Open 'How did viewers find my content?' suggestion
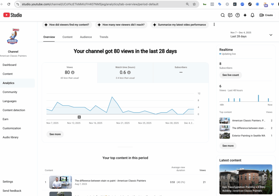 67,24
